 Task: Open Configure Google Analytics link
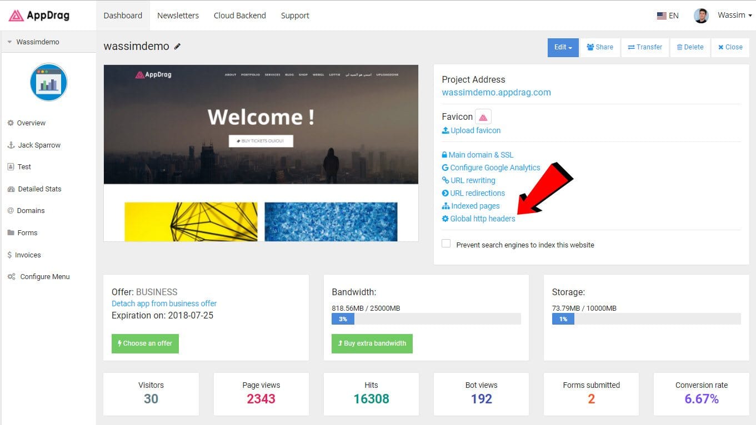491,168
